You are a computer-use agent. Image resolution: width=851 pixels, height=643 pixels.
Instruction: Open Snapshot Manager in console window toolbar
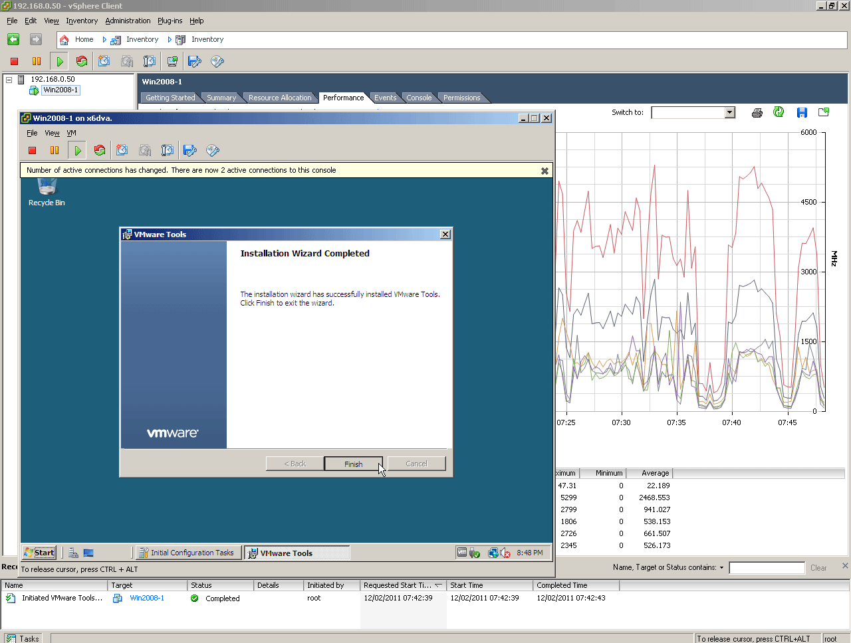[168, 150]
